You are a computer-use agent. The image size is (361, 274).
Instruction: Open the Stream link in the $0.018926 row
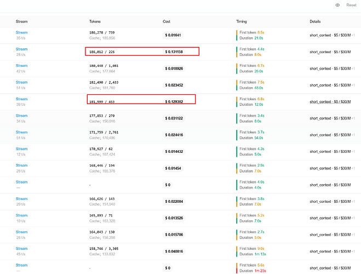[22, 66]
